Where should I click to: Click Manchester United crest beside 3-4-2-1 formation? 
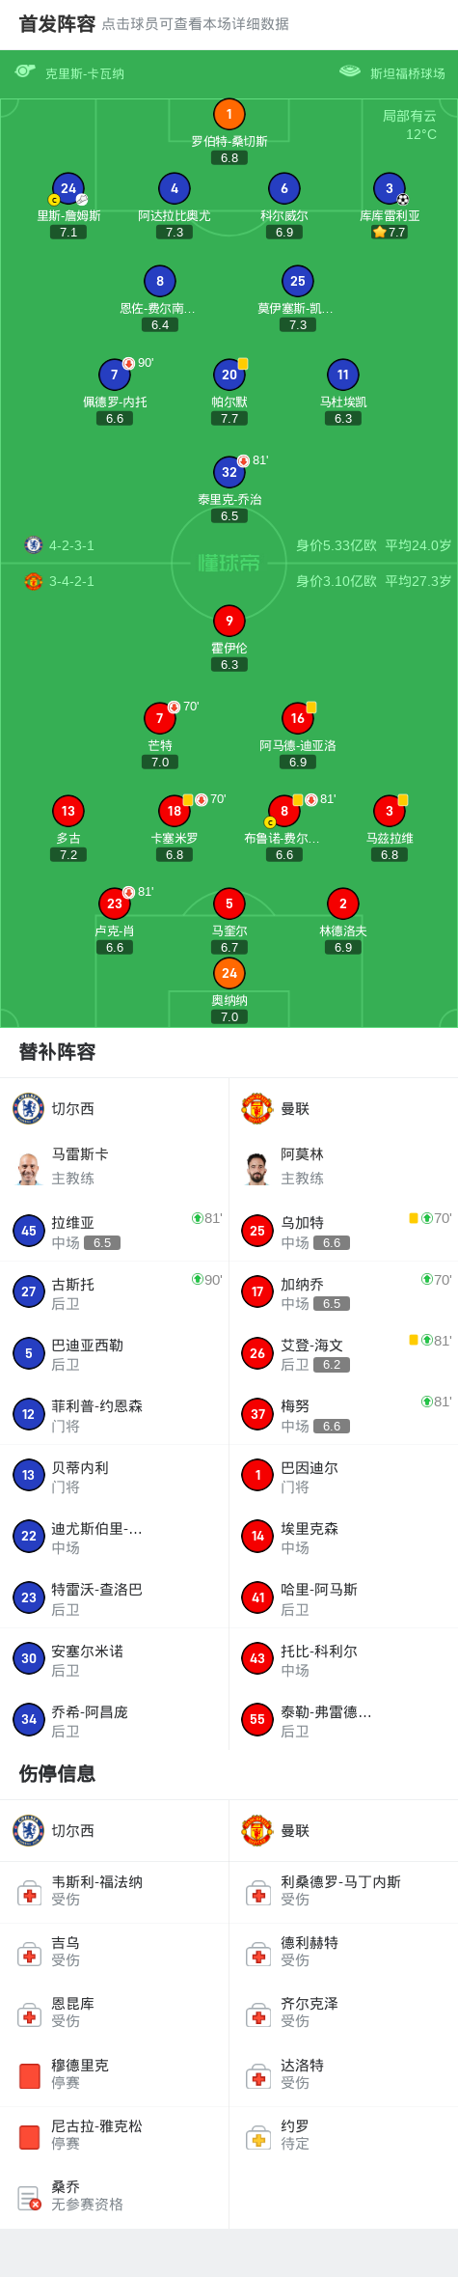pos(33,581)
